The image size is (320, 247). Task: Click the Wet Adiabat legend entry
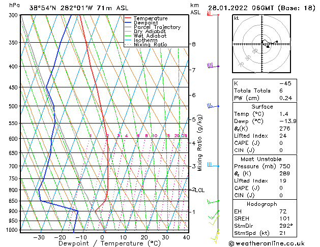point(150,36)
